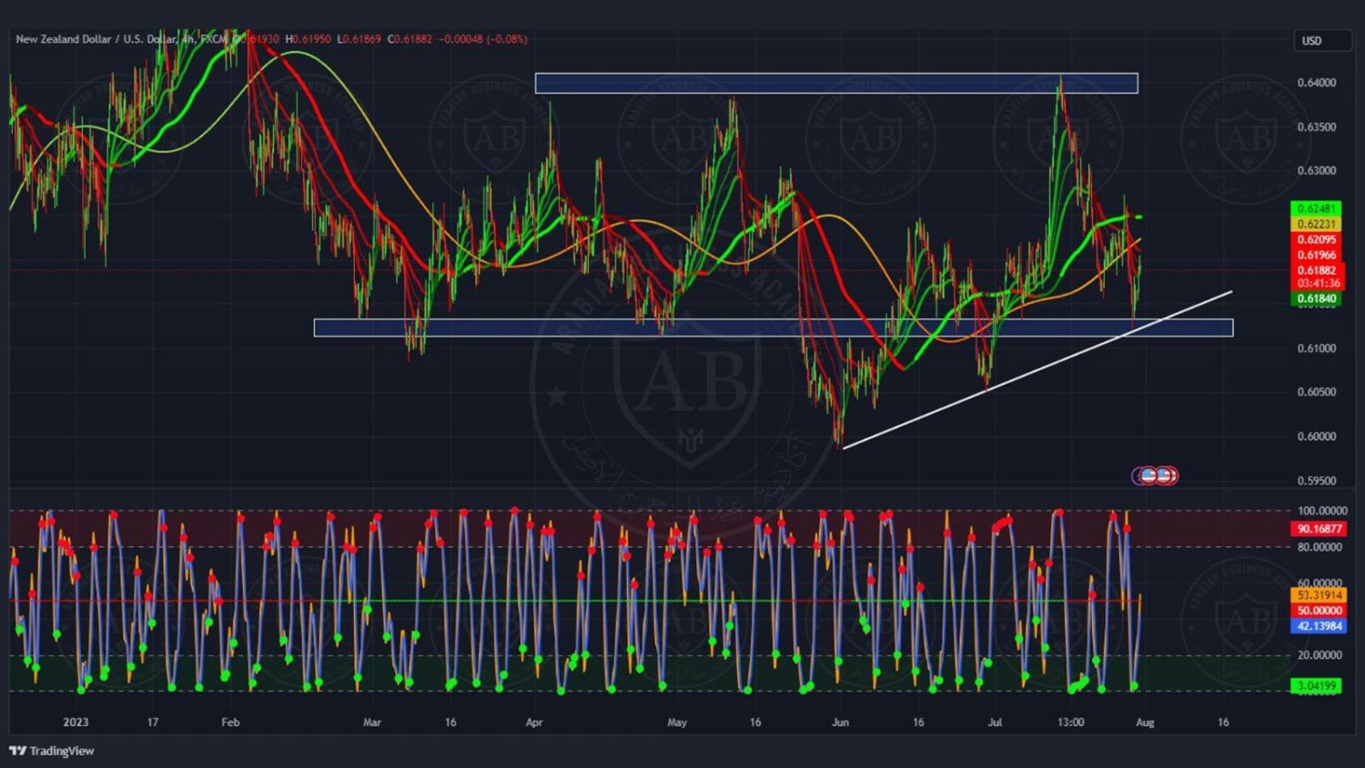Click the red 50.00000 midline label
Image resolution: width=1365 pixels, height=768 pixels.
(1319, 611)
